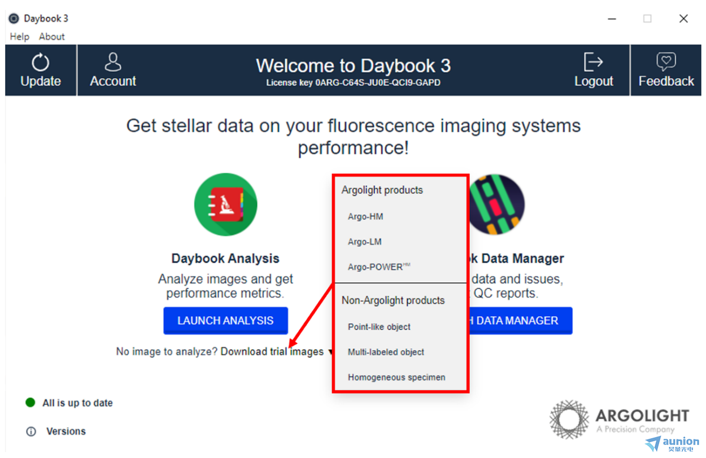Click the Versions info icon

(31, 431)
